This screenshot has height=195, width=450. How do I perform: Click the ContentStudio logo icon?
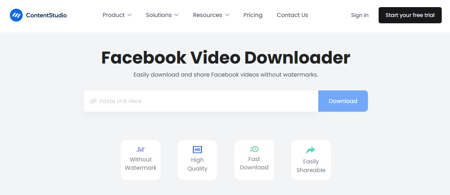[x=16, y=15]
